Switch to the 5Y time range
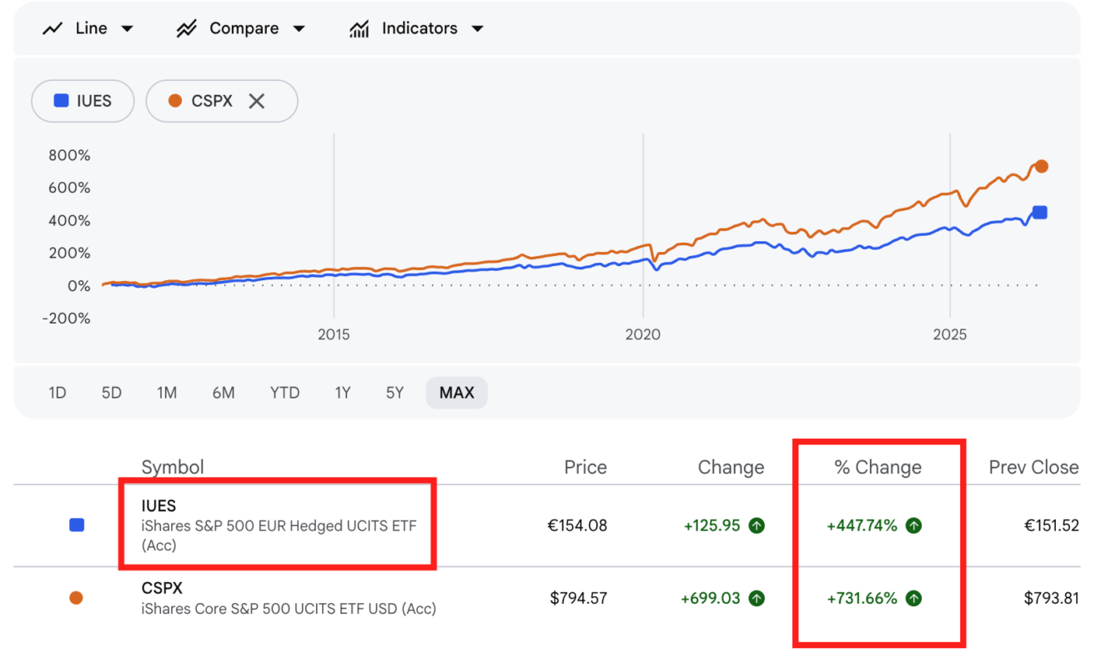 tap(395, 392)
